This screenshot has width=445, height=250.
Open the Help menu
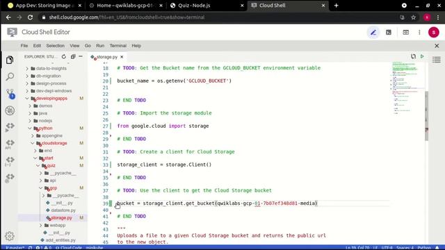point(136,46)
